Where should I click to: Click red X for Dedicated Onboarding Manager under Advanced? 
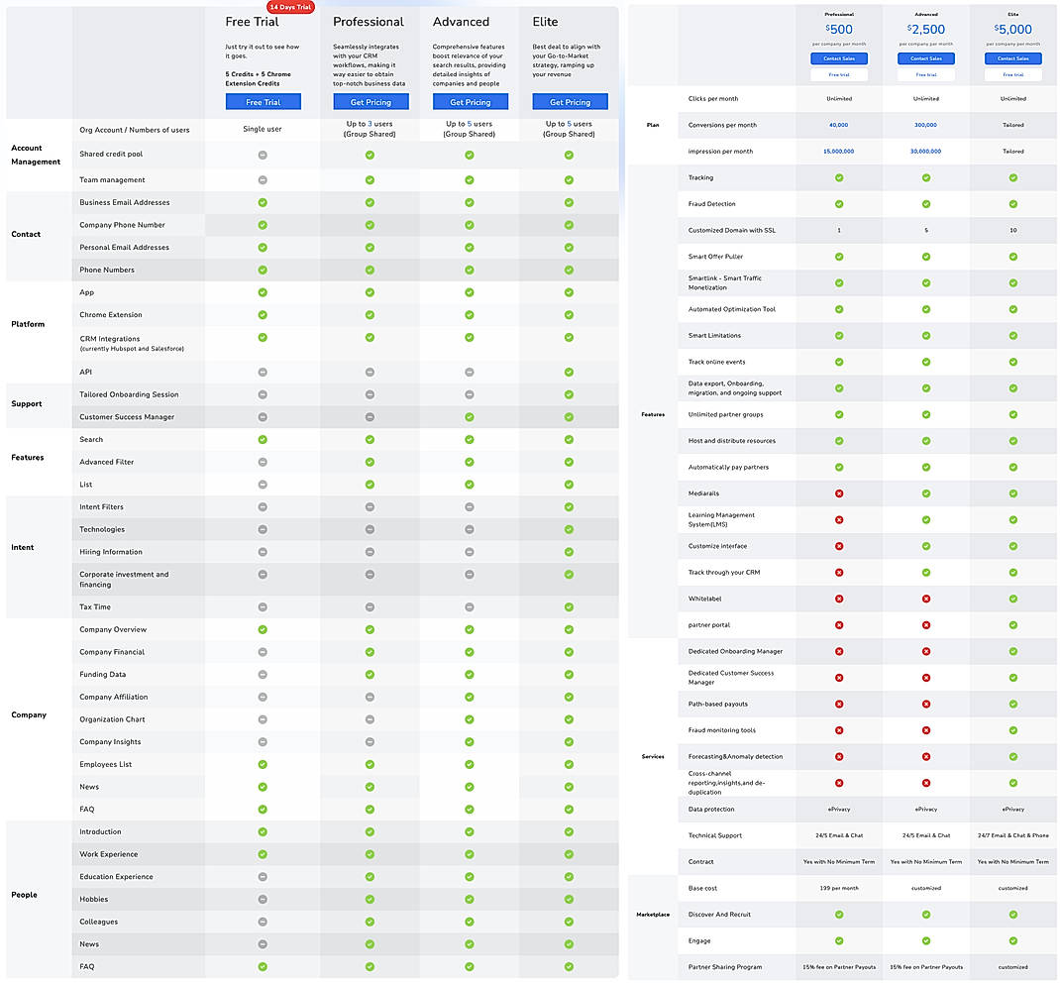[925, 651]
